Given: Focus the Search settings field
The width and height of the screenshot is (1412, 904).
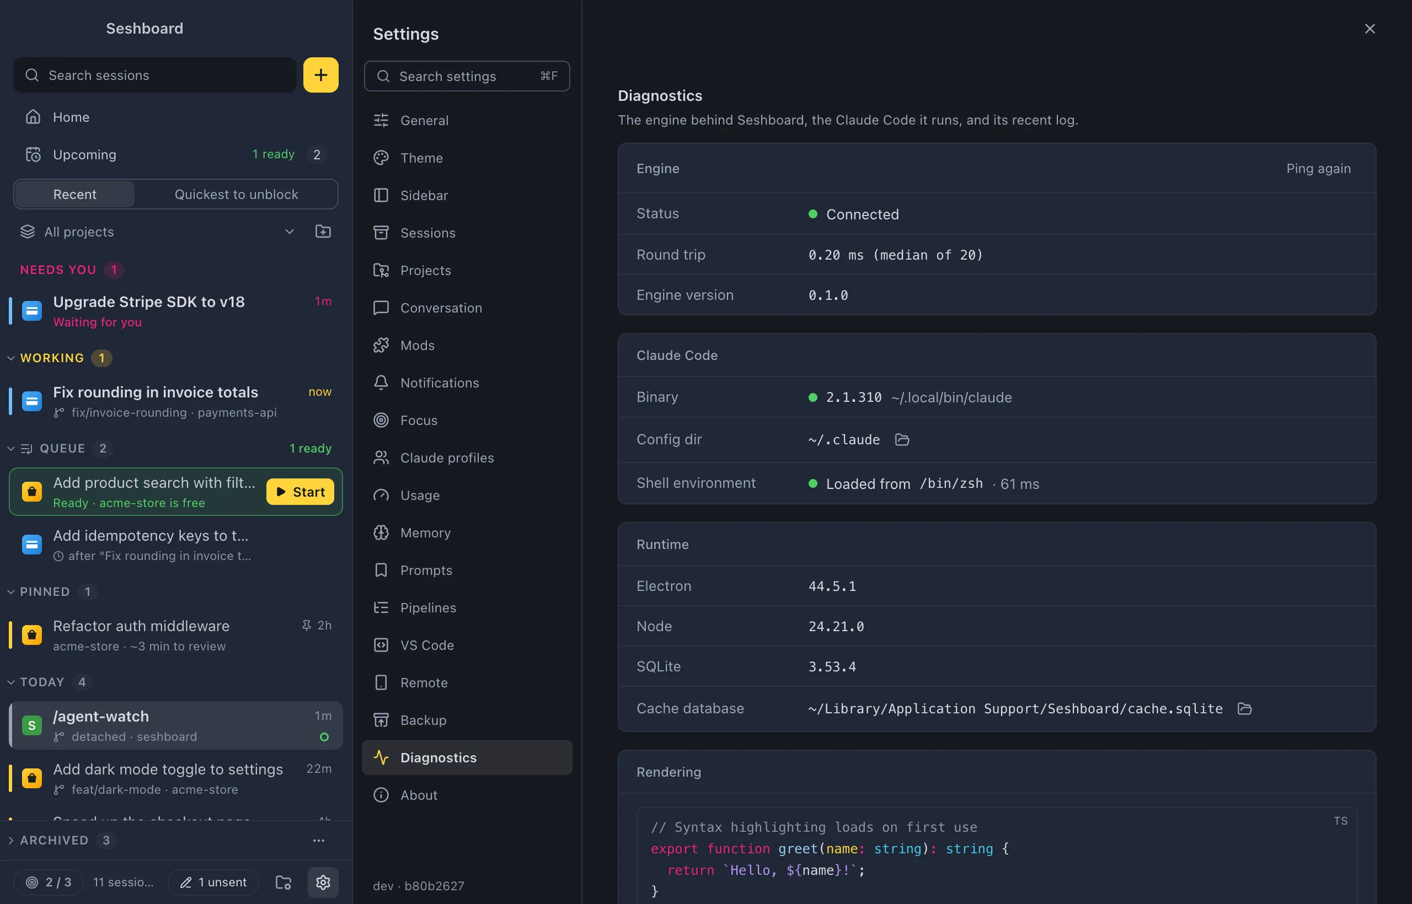Looking at the screenshot, I should point(467,76).
